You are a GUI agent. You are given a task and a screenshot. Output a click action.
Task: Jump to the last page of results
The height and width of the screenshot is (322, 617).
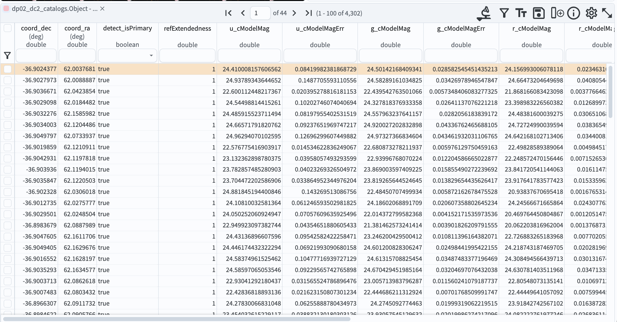click(308, 13)
